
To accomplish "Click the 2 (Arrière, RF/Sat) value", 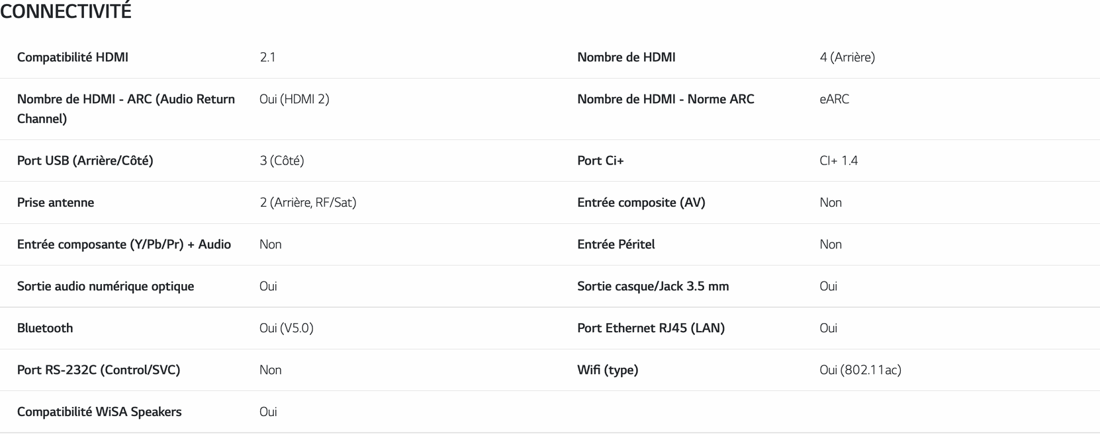I will [308, 203].
